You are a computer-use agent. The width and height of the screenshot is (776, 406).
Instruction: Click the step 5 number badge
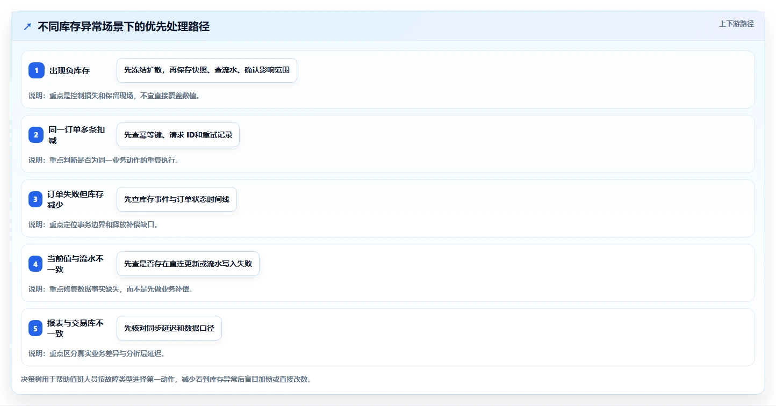point(37,328)
